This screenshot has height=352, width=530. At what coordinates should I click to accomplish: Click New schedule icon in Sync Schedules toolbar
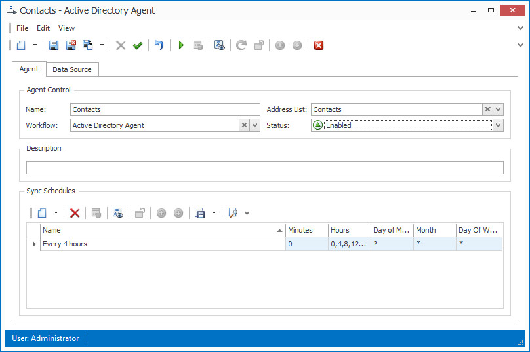point(42,213)
